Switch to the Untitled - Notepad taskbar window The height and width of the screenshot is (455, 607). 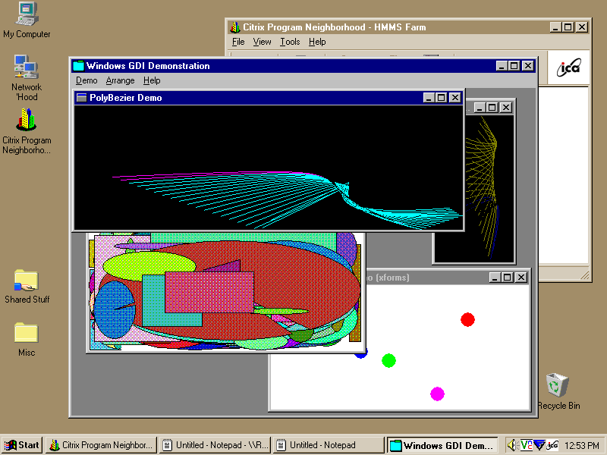[x=328, y=445]
